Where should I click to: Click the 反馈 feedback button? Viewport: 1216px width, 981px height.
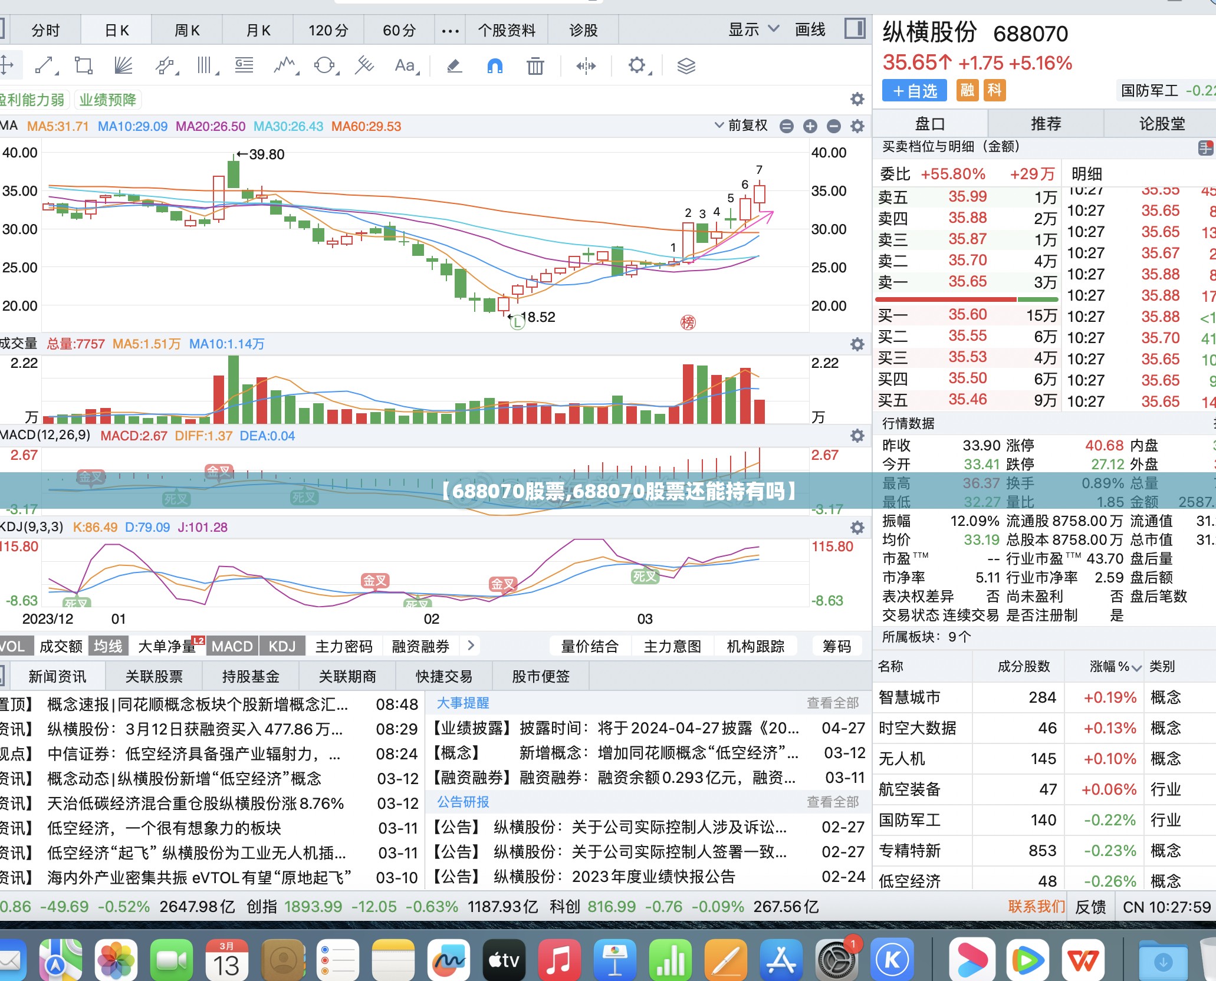tap(1090, 907)
